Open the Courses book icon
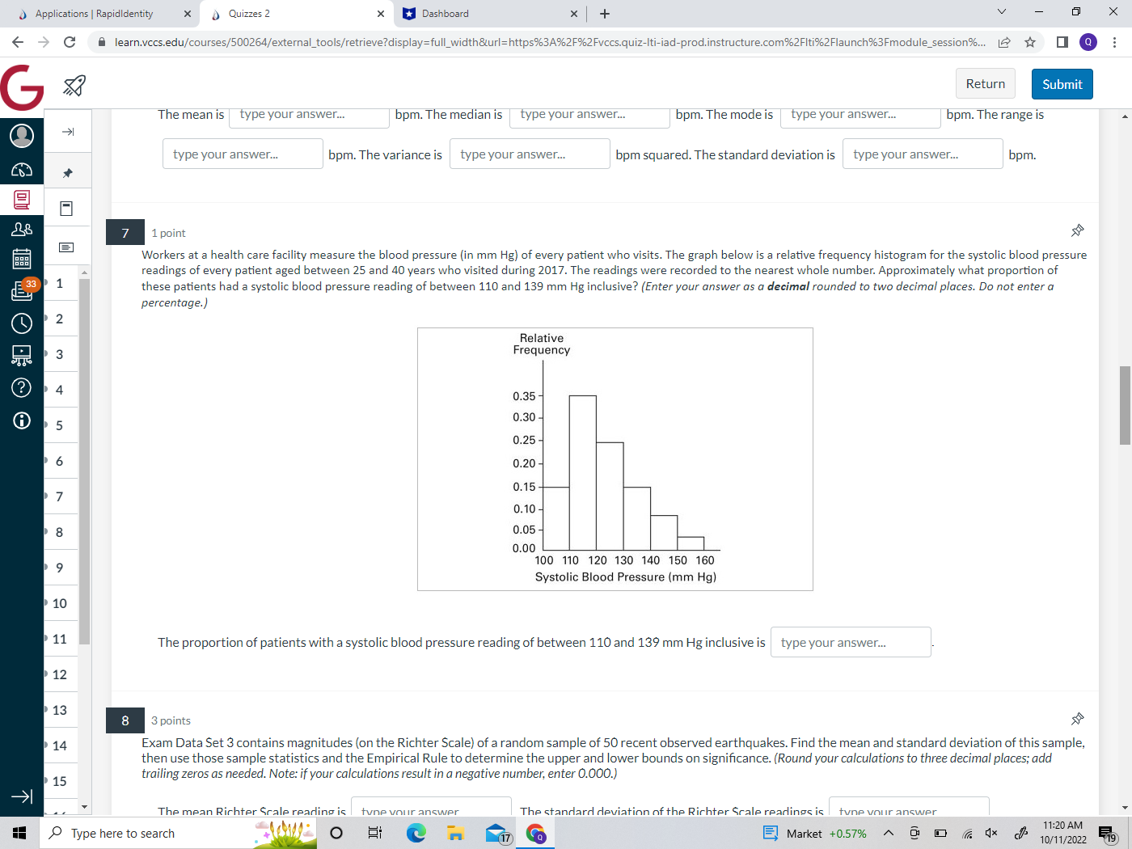1132x849 pixels. pos(20,200)
